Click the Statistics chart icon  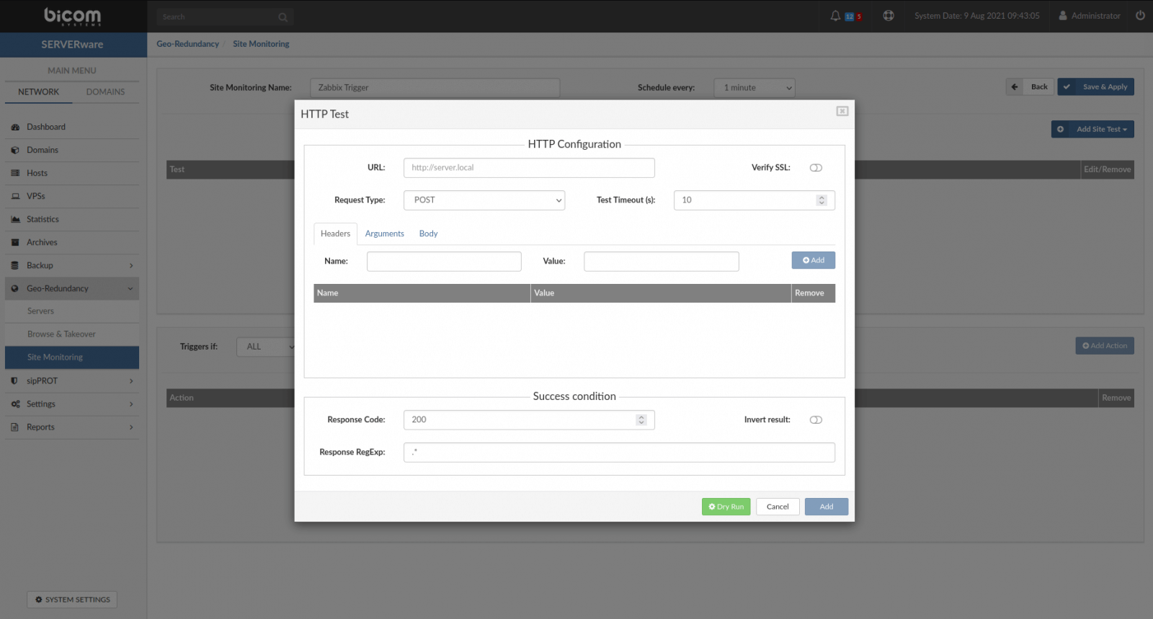15,220
